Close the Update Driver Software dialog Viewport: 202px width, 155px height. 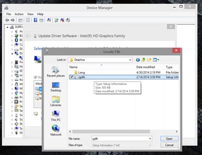171,26
